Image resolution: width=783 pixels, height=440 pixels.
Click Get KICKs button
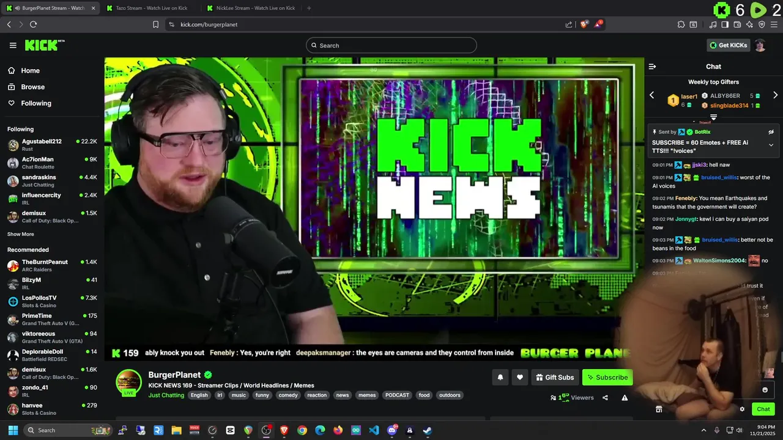click(727, 45)
